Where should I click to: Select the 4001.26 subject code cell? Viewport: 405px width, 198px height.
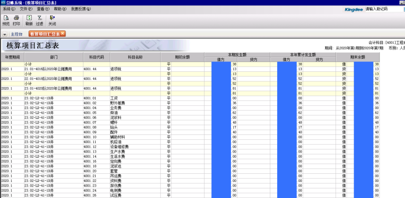97,195
